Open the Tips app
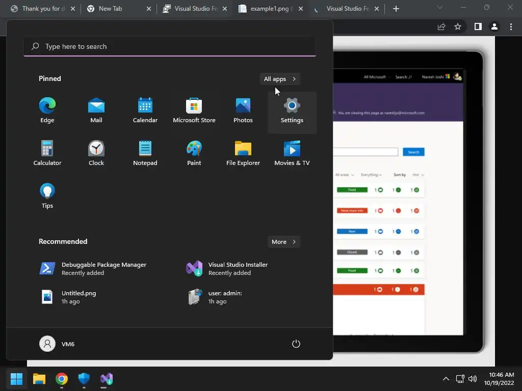The image size is (522, 391). coord(47,196)
